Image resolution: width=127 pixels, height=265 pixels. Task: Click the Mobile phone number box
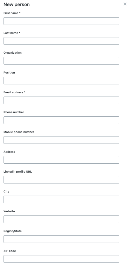(x=61, y=140)
